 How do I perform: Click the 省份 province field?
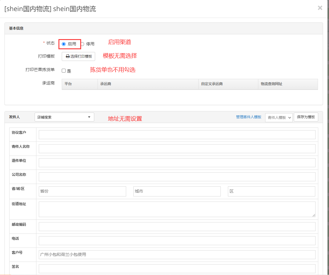tap(82, 191)
